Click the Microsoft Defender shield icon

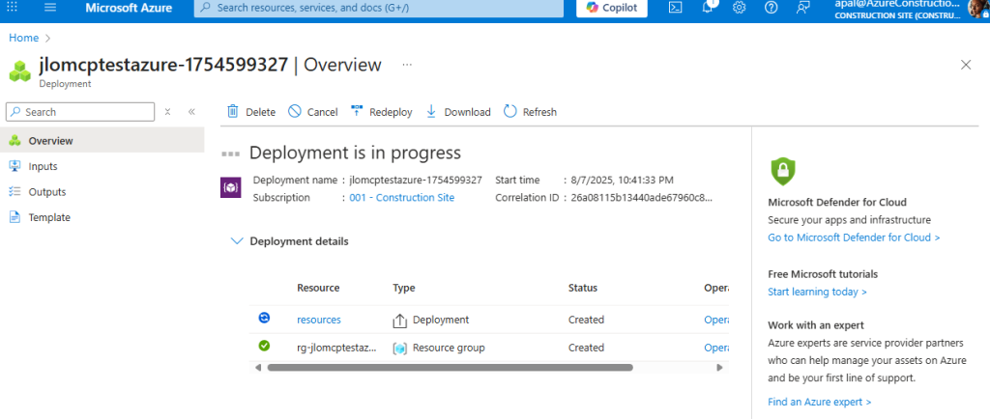click(783, 171)
